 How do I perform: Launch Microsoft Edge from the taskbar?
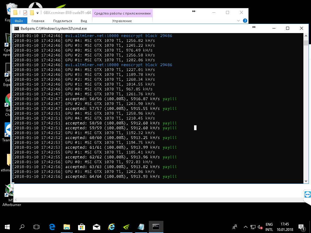[52, 227]
